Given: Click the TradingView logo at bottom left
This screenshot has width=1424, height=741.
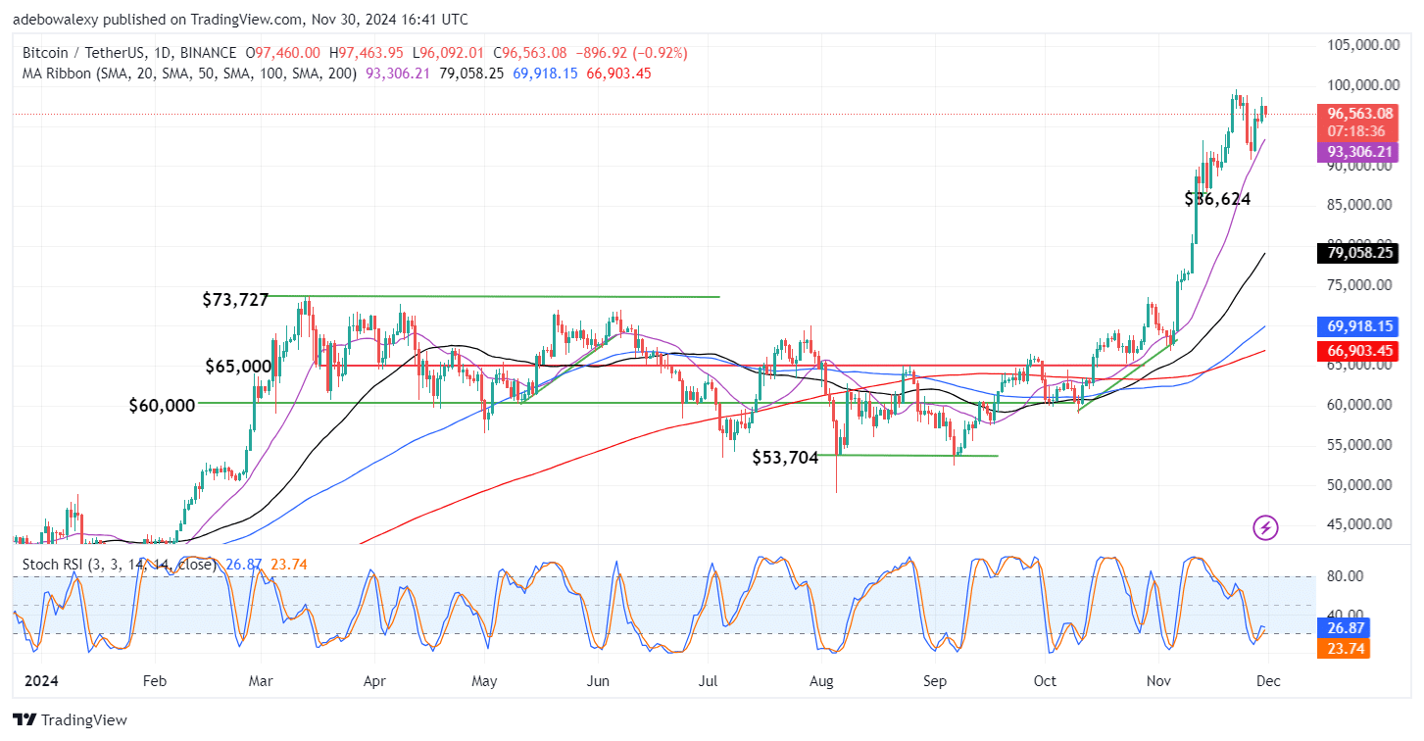Looking at the screenshot, I should [x=71, y=719].
